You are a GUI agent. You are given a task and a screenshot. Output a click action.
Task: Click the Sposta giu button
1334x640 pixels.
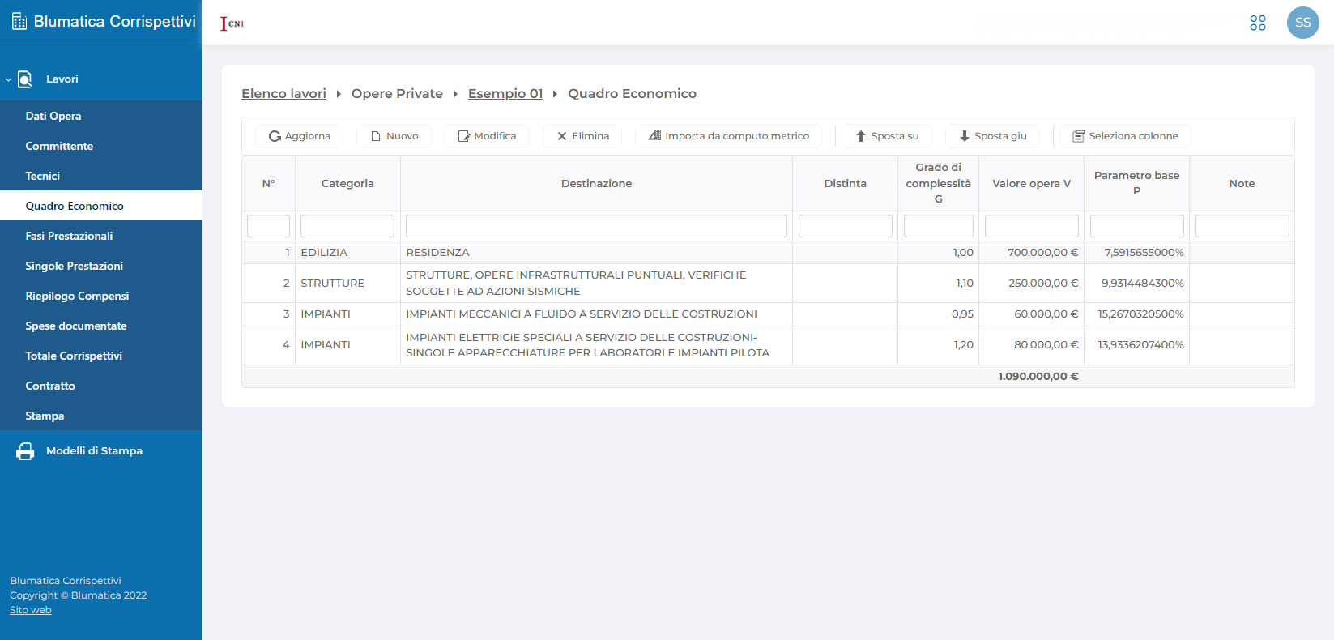[992, 136]
